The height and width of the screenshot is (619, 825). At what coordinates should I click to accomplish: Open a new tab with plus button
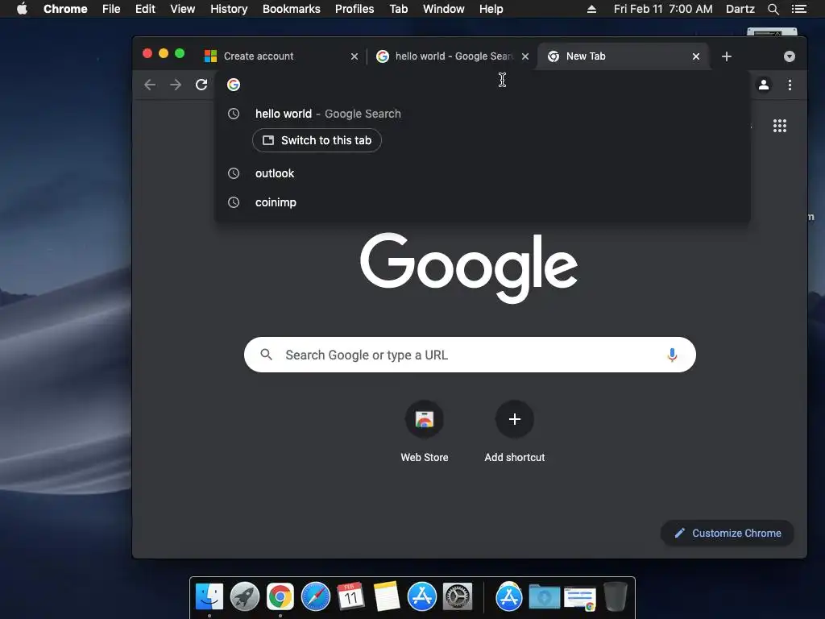point(727,56)
